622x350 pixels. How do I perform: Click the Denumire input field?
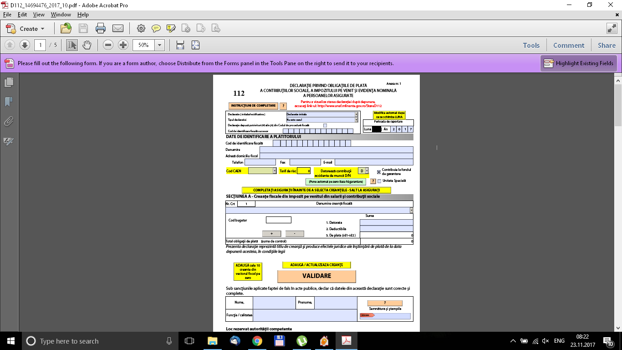pyautogui.click(x=336, y=149)
